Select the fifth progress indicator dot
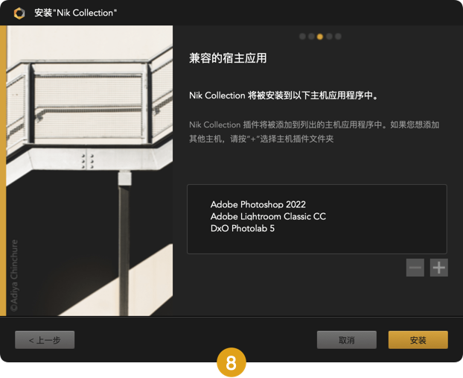This screenshot has width=463, height=378. (338, 37)
